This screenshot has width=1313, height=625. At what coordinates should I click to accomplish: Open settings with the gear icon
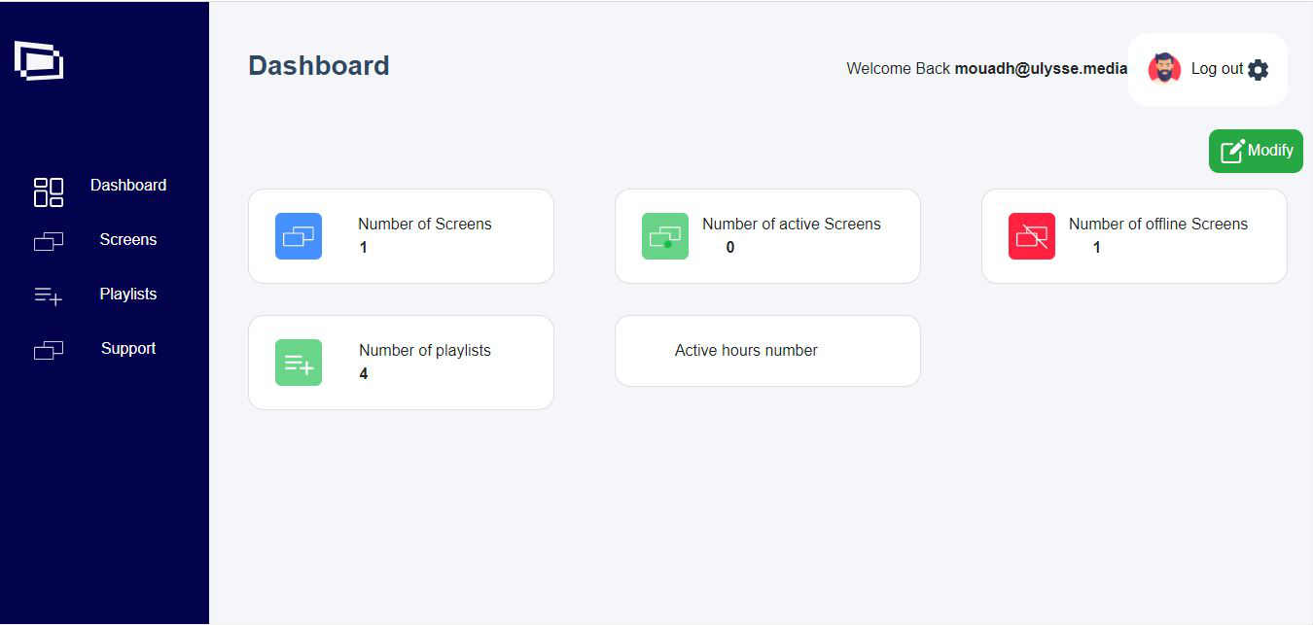tap(1258, 69)
